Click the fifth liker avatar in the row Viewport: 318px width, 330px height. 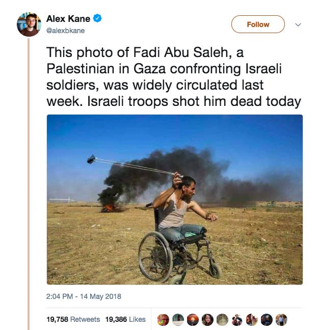tap(222, 319)
